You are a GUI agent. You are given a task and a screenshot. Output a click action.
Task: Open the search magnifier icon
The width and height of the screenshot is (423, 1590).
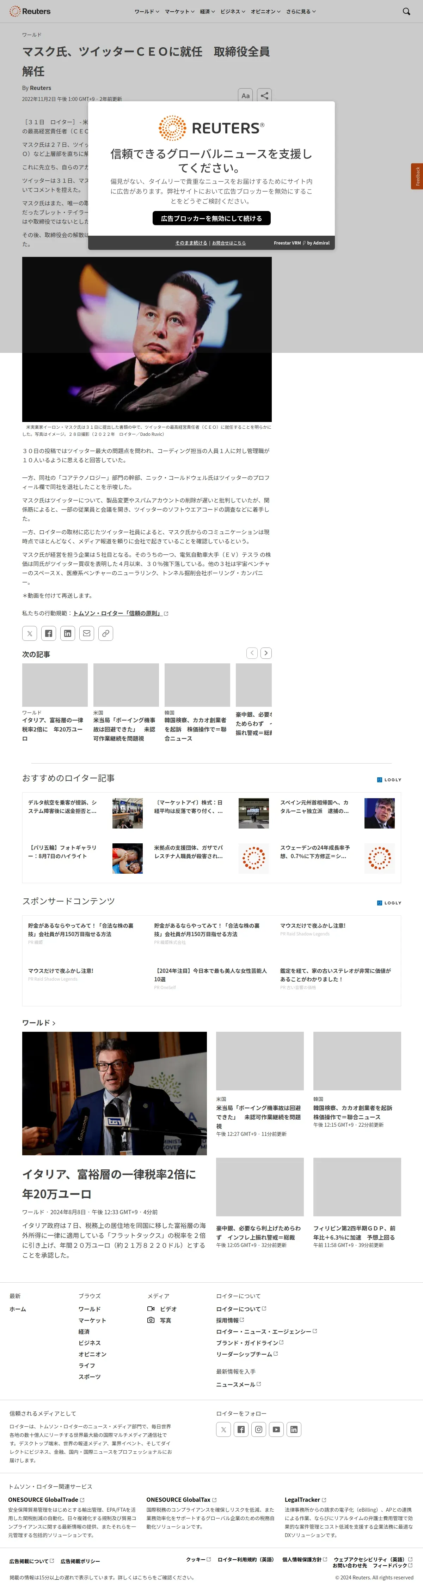406,11
